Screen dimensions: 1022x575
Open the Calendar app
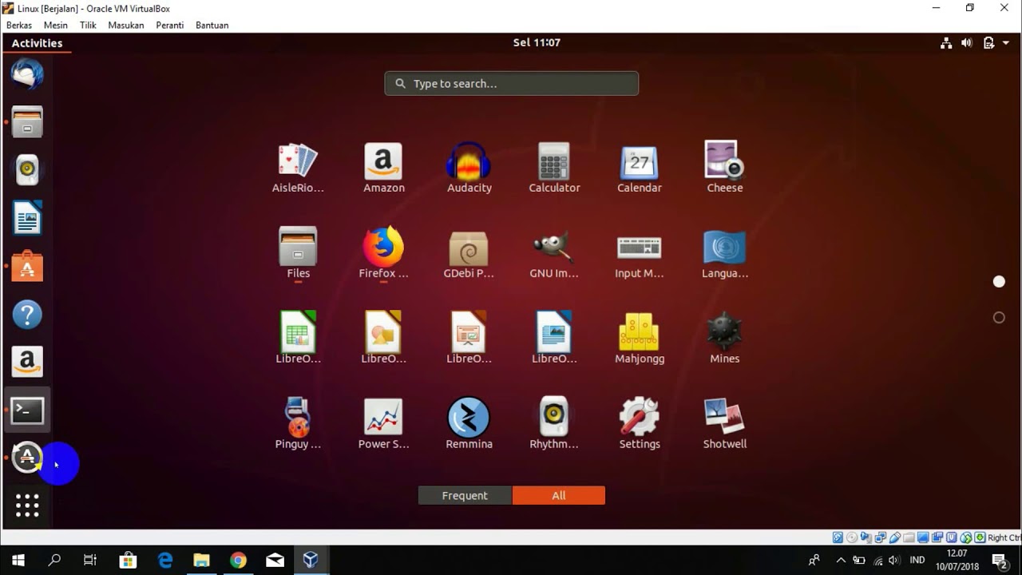pos(640,169)
